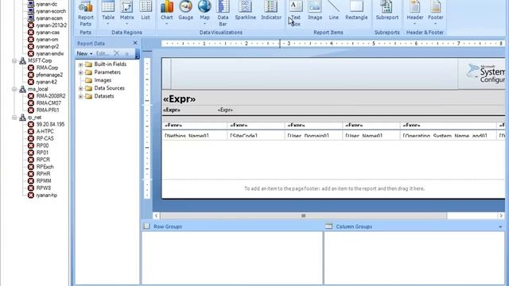Insert a Data Bar
Image resolution: width=509 pixels, height=286 pixels.
[223, 14]
